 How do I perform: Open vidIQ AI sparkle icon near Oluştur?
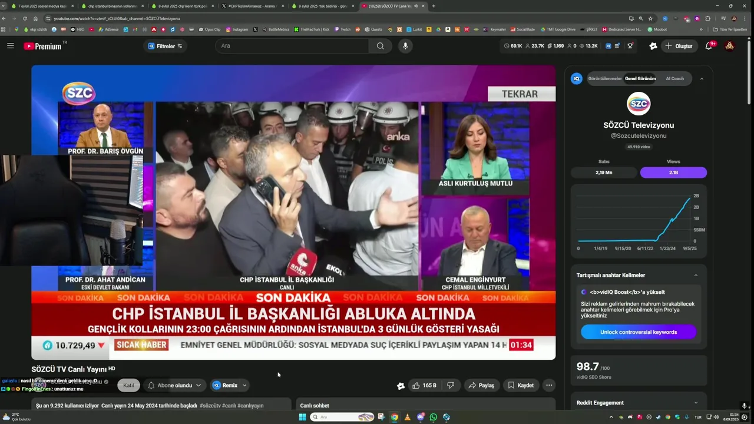point(653,46)
